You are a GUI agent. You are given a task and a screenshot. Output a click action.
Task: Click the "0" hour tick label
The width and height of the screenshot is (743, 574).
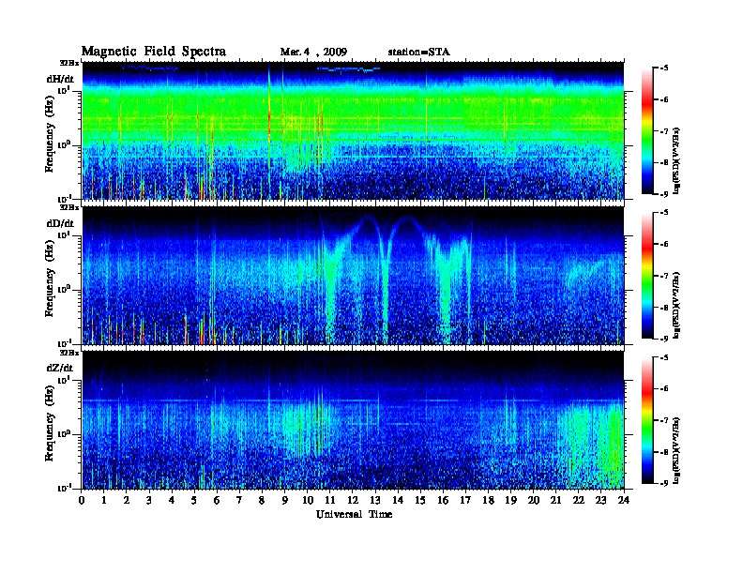click(82, 500)
